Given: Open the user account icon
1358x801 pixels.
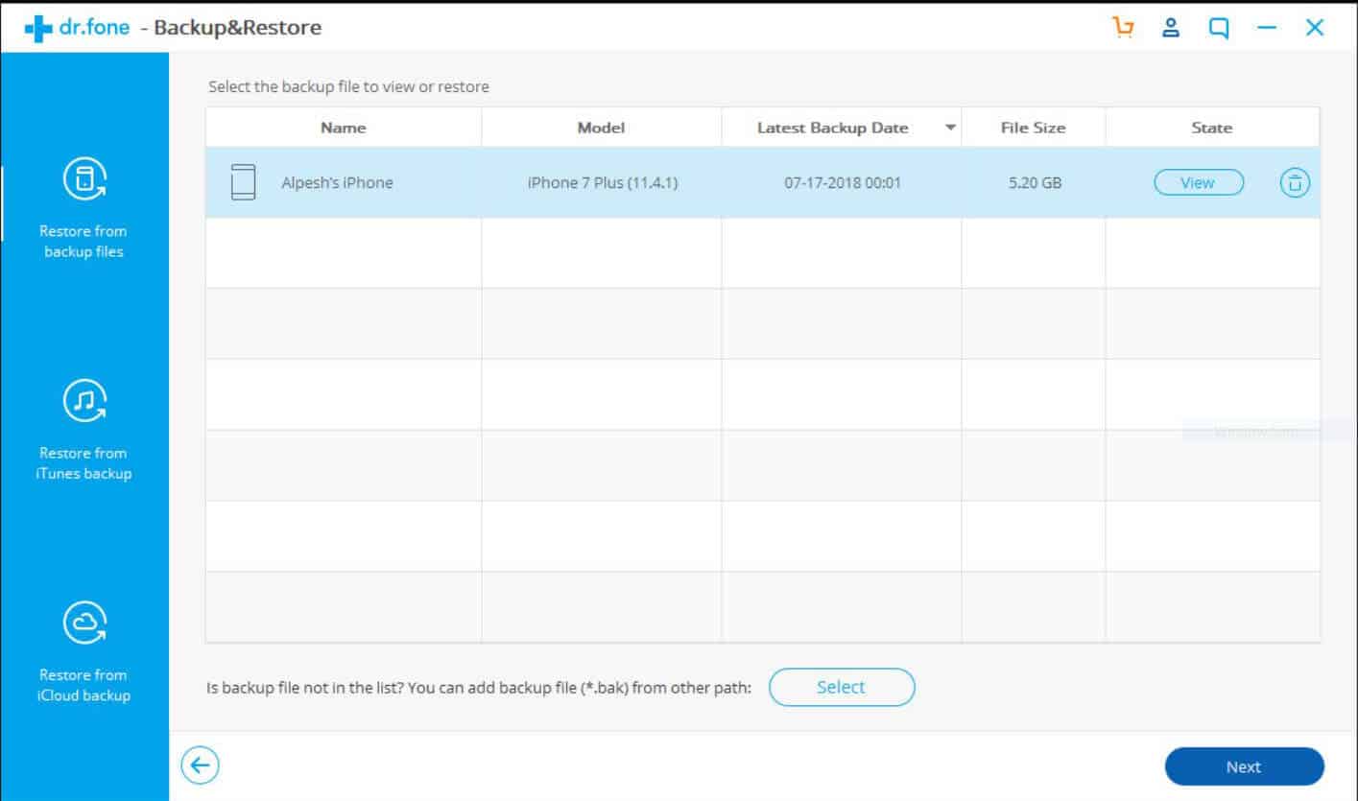Looking at the screenshot, I should pyautogui.click(x=1170, y=28).
